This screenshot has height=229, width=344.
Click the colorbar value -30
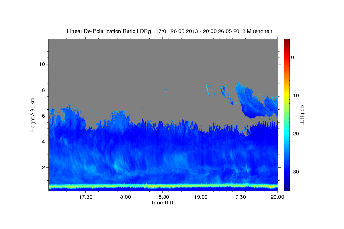click(x=295, y=172)
